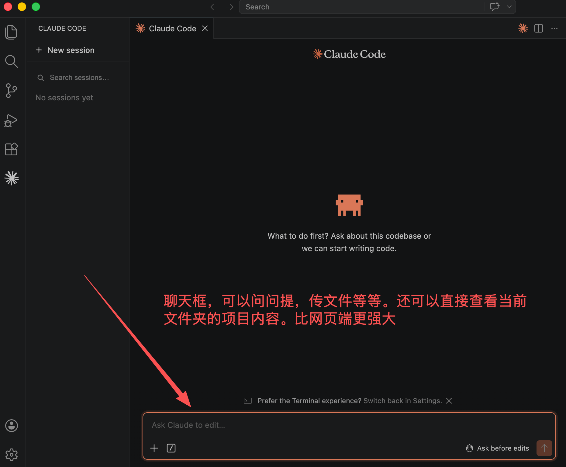Go back with the left arrow
The width and height of the screenshot is (566, 467).
click(214, 7)
